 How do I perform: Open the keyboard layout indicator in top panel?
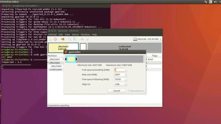(x=210, y=2)
